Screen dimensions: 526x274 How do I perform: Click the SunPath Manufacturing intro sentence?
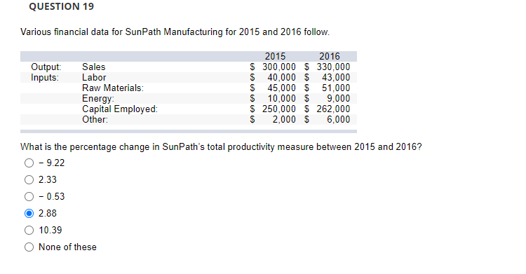175,32
